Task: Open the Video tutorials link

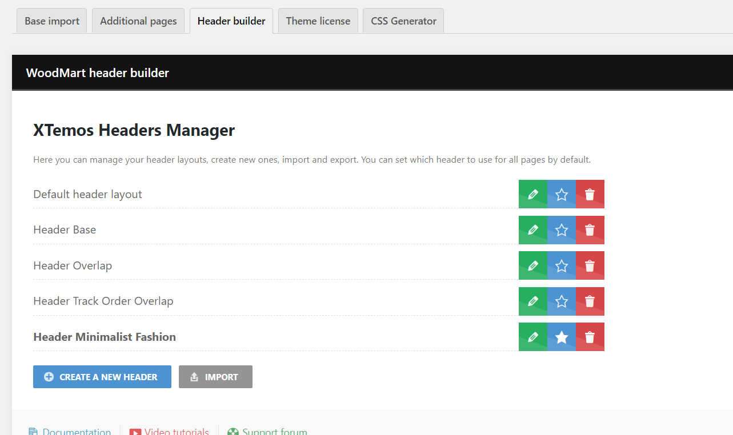Action: (x=169, y=432)
